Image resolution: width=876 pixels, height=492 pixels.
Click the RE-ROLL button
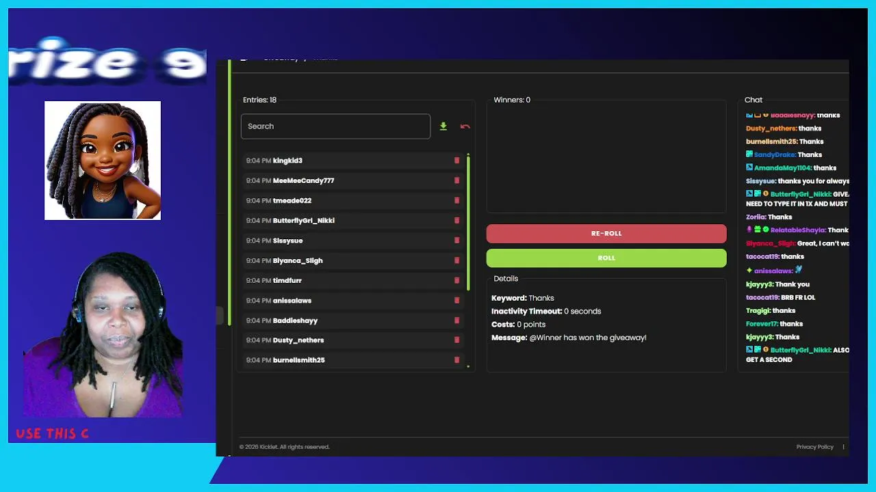click(606, 234)
